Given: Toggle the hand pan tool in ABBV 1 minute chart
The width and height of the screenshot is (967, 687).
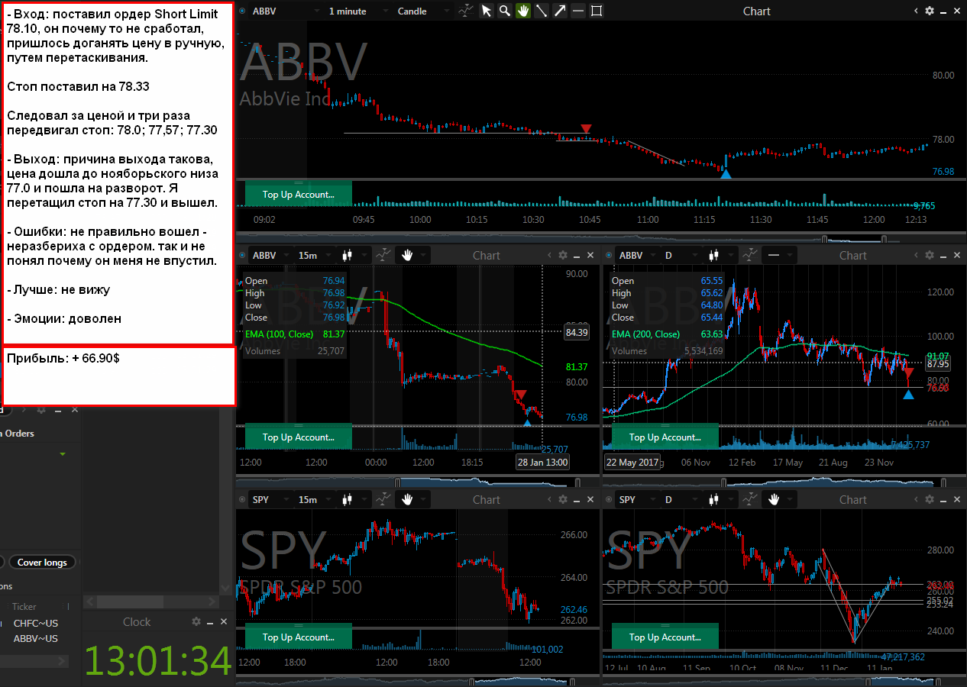Looking at the screenshot, I should click(x=523, y=11).
